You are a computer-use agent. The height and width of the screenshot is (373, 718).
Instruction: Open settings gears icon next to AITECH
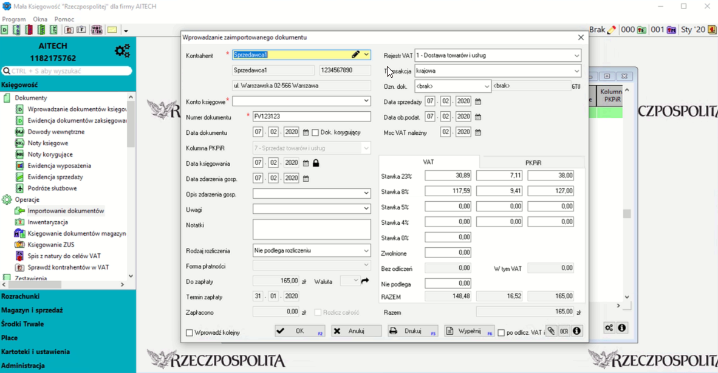pyautogui.click(x=122, y=51)
